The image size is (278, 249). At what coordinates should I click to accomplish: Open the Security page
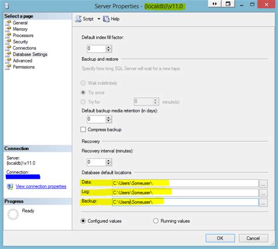click(21, 42)
